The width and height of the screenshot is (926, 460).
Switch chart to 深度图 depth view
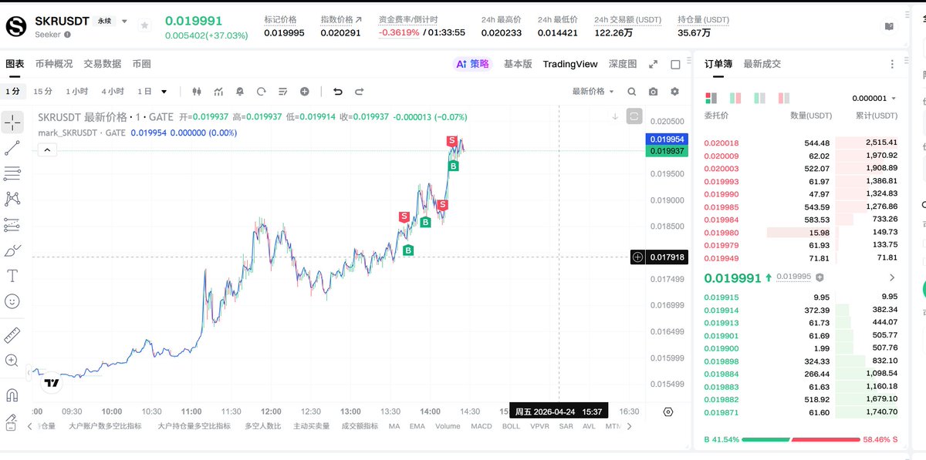tap(623, 64)
